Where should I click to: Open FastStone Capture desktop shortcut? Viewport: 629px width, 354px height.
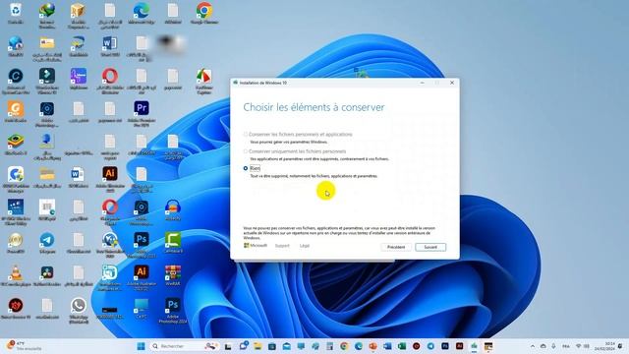tap(204, 81)
